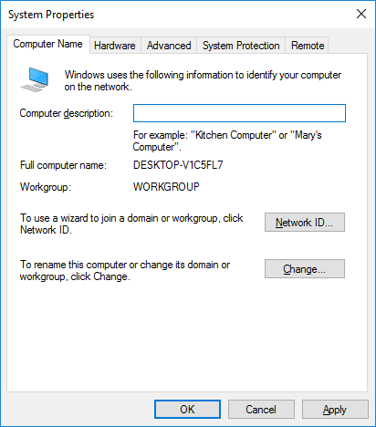Close the System Properties dialog
Image resolution: width=376 pixels, height=427 pixels.
(361, 14)
